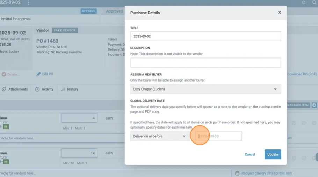Image resolution: width=318 pixels, height=177 pixels.
Task: Switch to the Activity tab
Action: tap(44, 89)
